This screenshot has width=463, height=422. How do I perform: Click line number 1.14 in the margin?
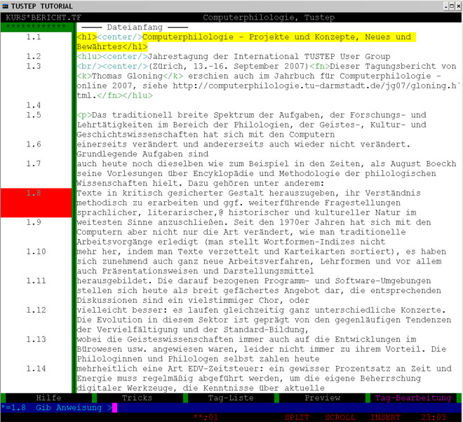click(x=34, y=368)
